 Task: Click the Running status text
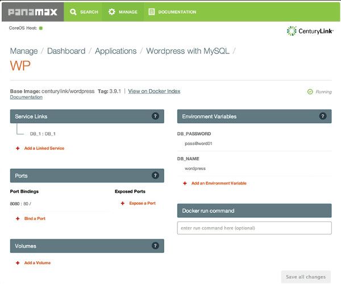(x=323, y=91)
